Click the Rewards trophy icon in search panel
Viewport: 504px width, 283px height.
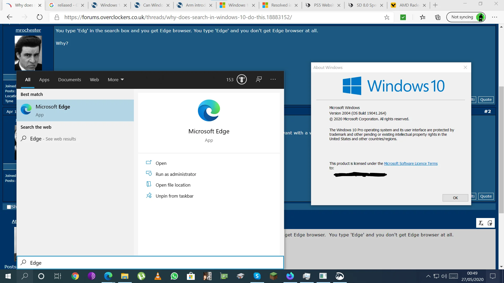pyautogui.click(x=241, y=79)
